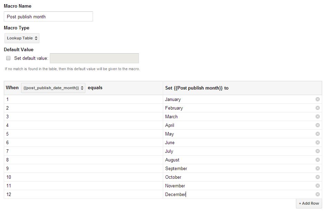
Task: Delete the October row entry
Action: (x=317, y=177)
